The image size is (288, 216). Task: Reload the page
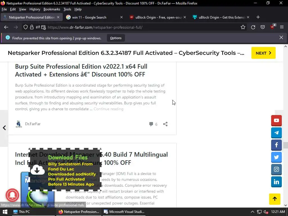[253, 27]
